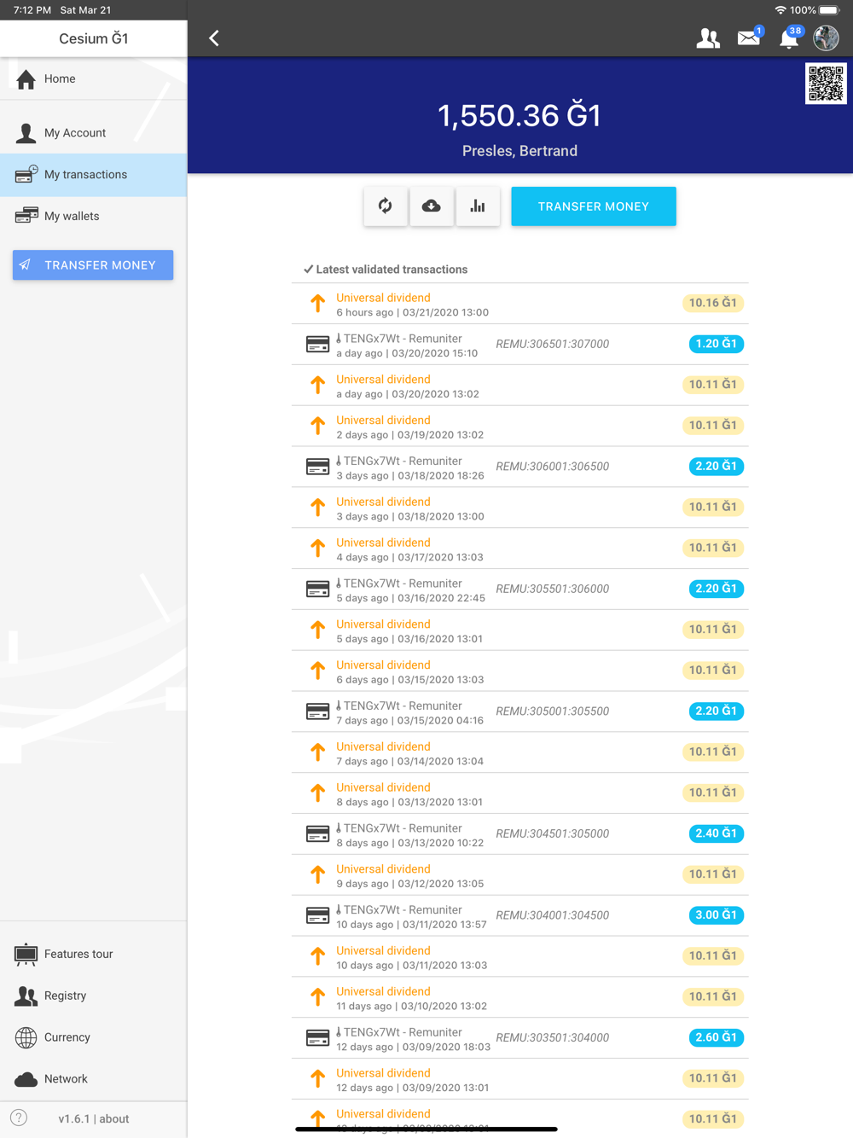Click comment REMU:303501:304000
Screen dimensions: 853x1138
553,1037
